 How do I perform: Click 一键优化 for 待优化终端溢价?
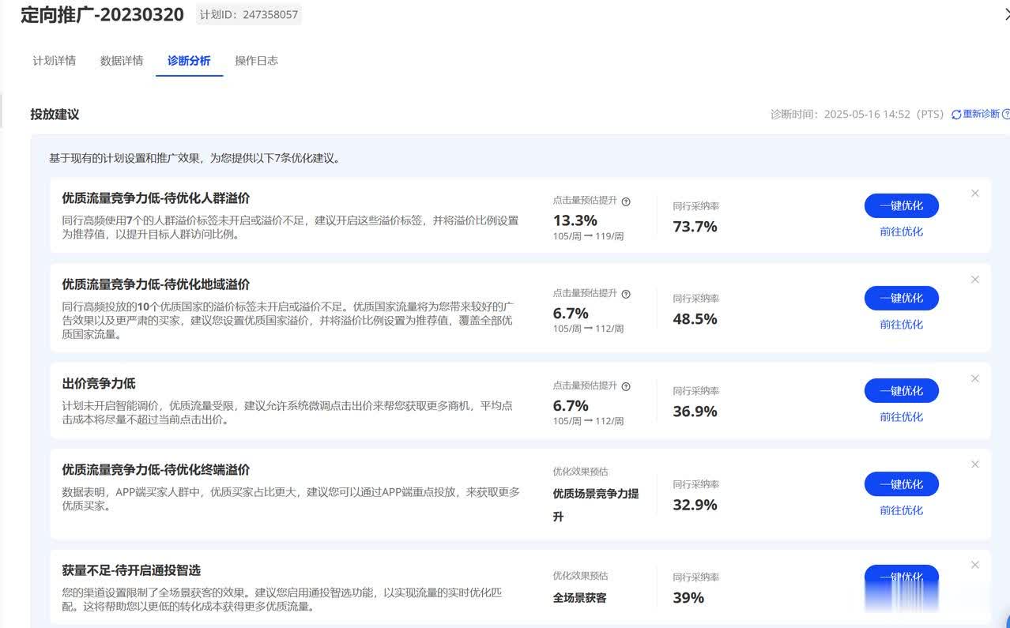[901, 483]
